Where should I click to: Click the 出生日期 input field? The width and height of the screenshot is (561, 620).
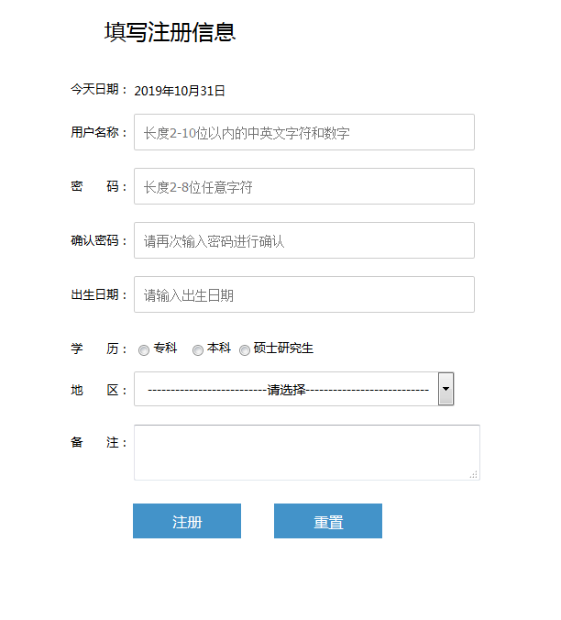pos(303,294)
